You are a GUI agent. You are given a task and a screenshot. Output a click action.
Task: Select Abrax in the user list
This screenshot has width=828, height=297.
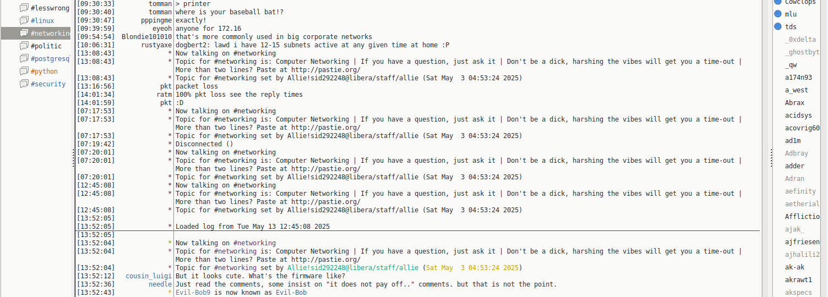[794, 103]
